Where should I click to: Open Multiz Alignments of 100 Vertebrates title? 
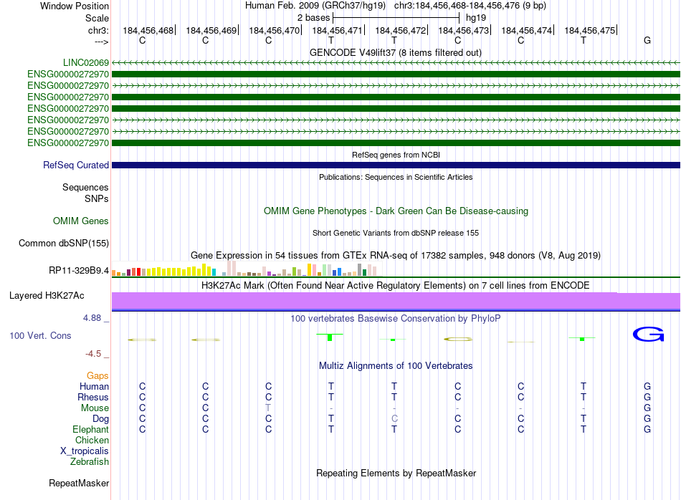coord(396,365)
